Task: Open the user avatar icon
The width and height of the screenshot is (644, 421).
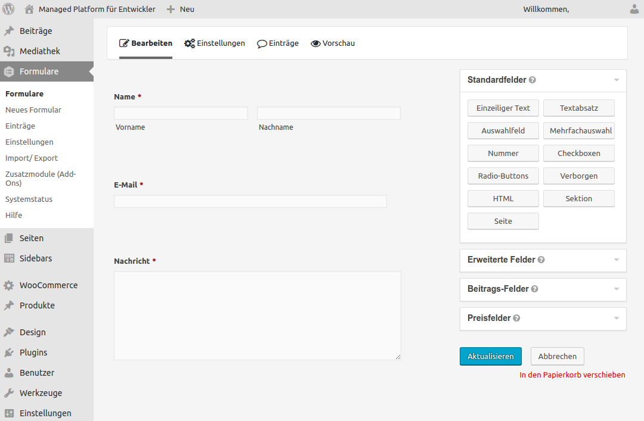Action: tap(634, 9)
